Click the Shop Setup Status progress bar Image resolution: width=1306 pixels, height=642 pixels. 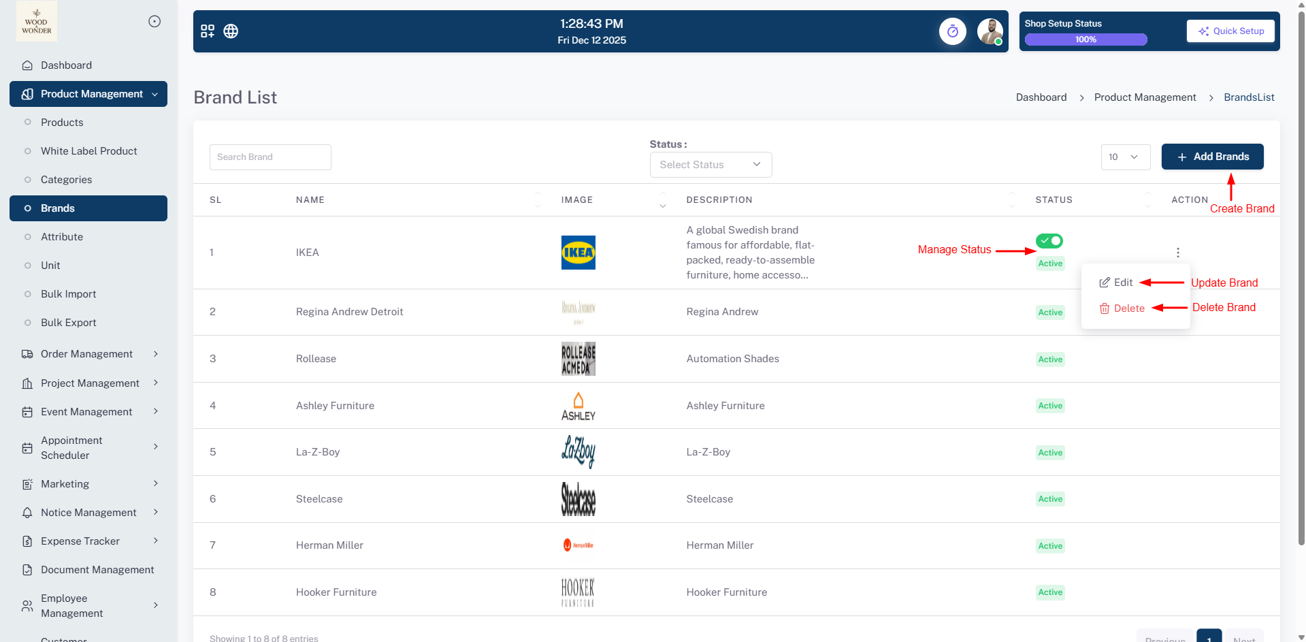(x=1085, y=39)
